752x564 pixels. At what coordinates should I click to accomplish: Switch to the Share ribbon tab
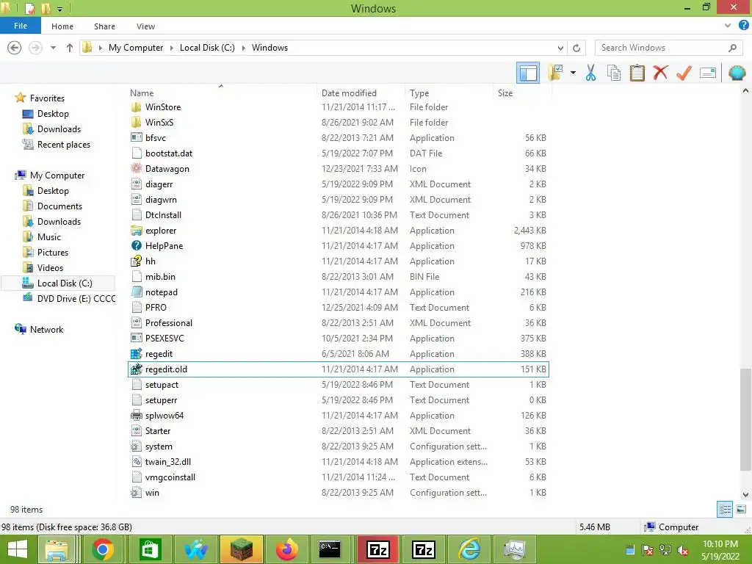point(104,26)
